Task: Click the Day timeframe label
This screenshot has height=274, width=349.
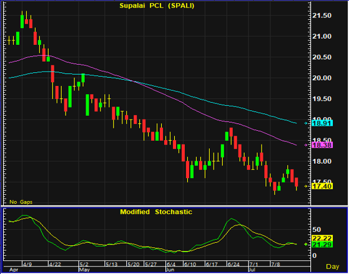Action: pyautogui.click(x=333, y=267)
